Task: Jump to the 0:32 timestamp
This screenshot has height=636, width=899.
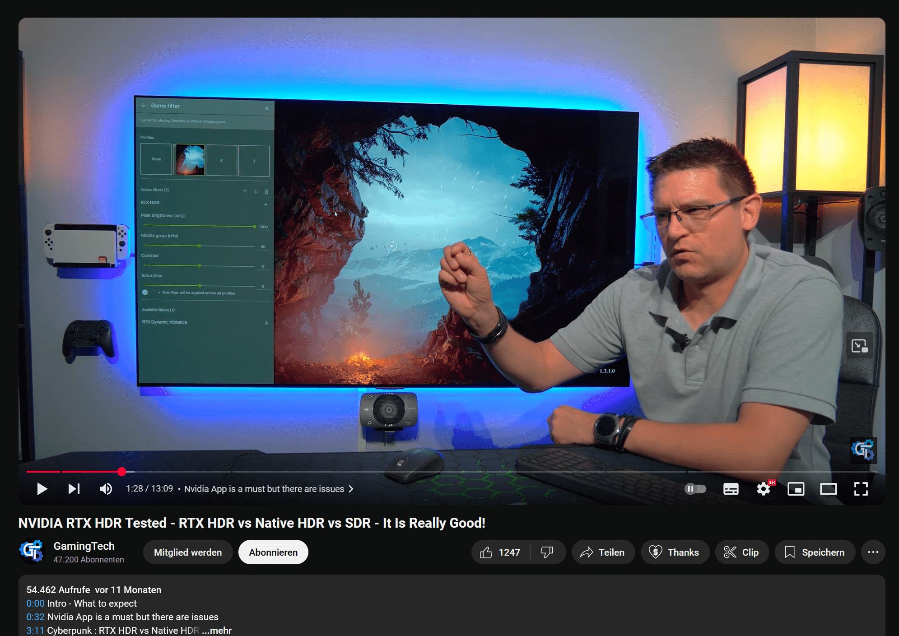Action: click(x=35, y=617)
